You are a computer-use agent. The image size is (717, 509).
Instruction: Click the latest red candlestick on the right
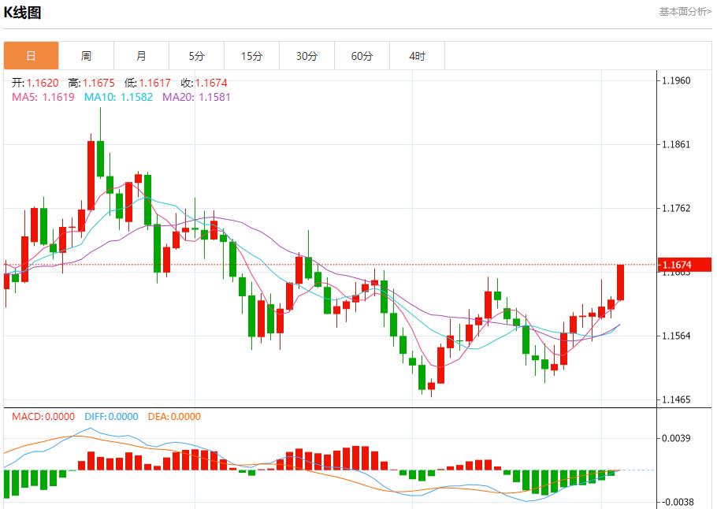tap(621, 282)
